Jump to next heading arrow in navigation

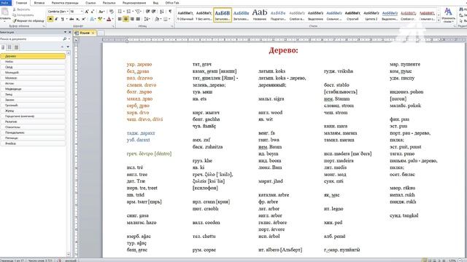(68, 47)
